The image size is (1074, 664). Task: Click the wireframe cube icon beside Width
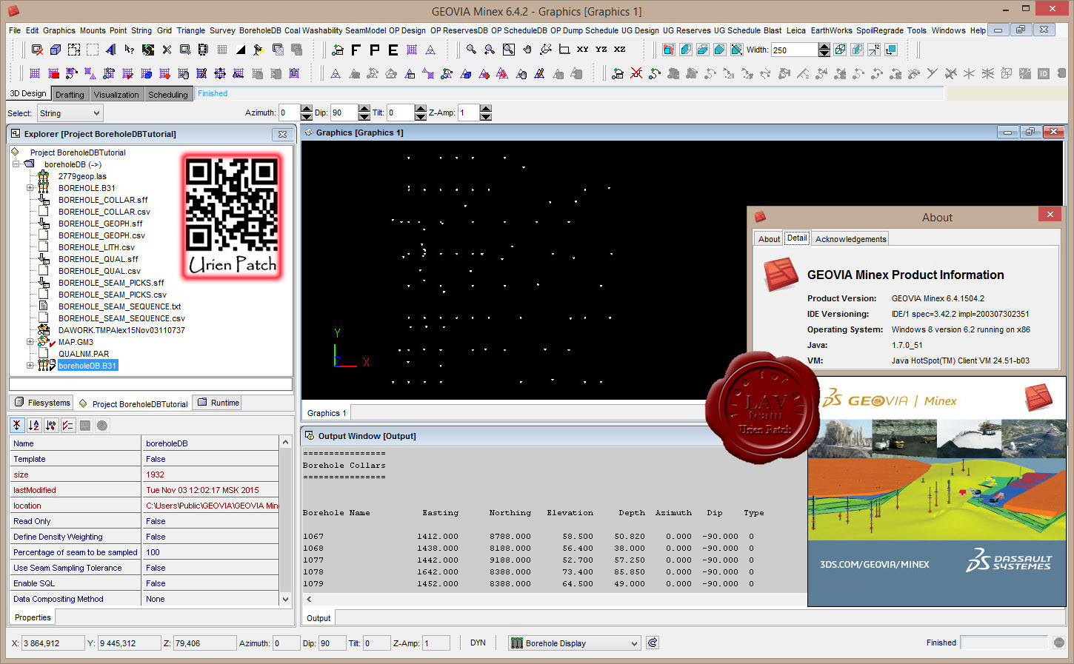click(x=840, y=50)
